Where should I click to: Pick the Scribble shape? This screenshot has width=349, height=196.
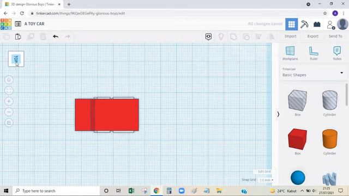coord(329,179)
